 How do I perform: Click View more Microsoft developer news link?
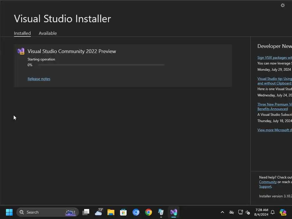tap(275, 130)
